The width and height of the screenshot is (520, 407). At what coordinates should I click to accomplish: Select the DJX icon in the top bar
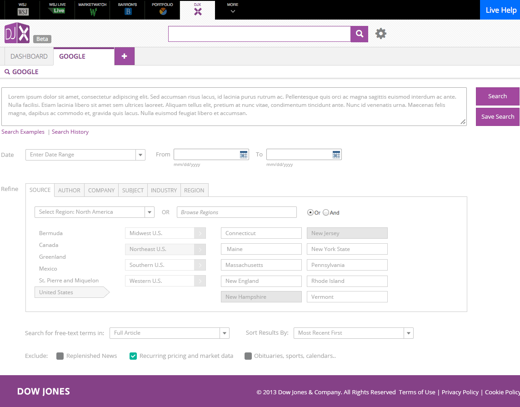click(x=198, y=12)
